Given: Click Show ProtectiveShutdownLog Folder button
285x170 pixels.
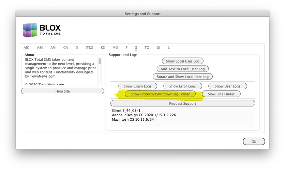Looking at the screenshot, I should (x=160, y=94).
